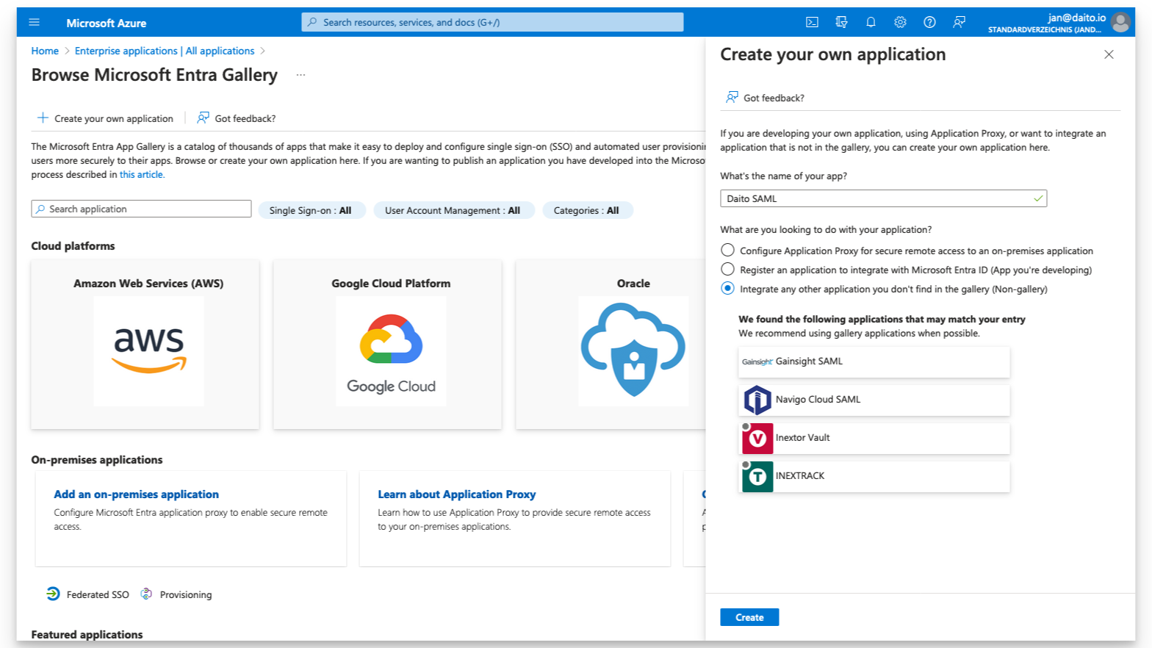This screenshot has width=1152, height=648.
Task: Go to Home breadcrumb
Action: click(45, 51)
